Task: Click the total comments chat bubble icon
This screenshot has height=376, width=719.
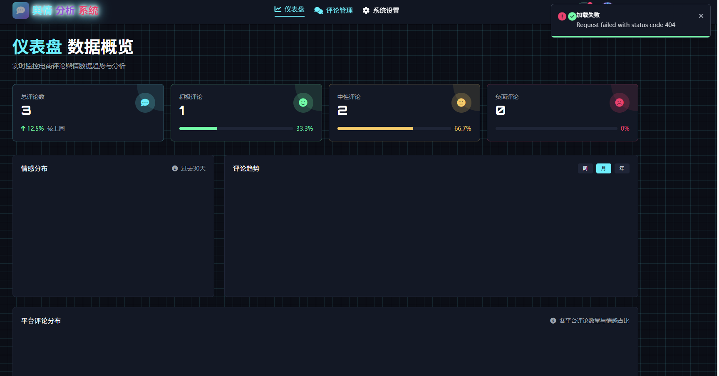Action: tap(145, 103)
